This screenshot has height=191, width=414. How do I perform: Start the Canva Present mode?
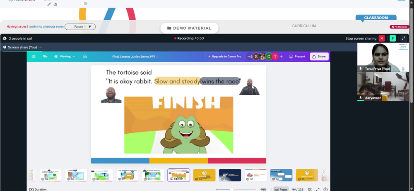pos(297,57)
